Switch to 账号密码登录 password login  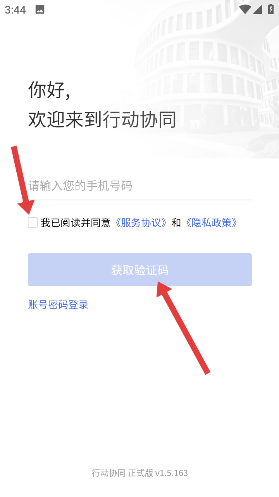pyautogui.click(x=58, y=304)
